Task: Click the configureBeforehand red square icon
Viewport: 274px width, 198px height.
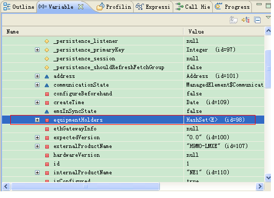Action: tap(47, 94)
